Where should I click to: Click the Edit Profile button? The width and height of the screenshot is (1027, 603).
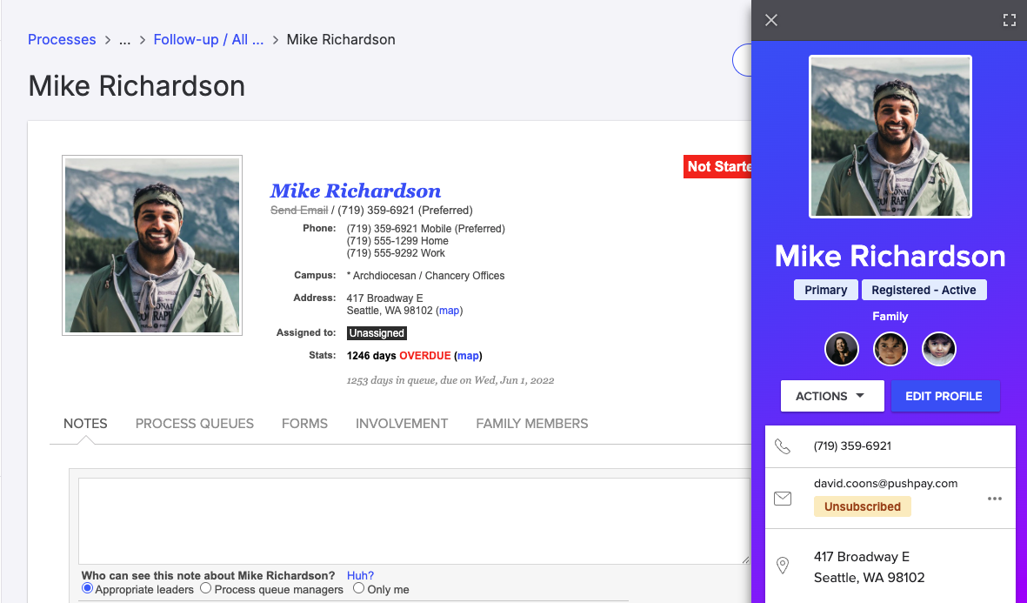pyautogui.click(x=944, y=396)
